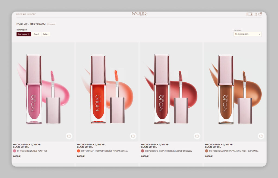Image resolution: width=278 pixels, height=178 pixels.
Task: Click the 'Все товары' breadcrumb
Action: (38, 24)
